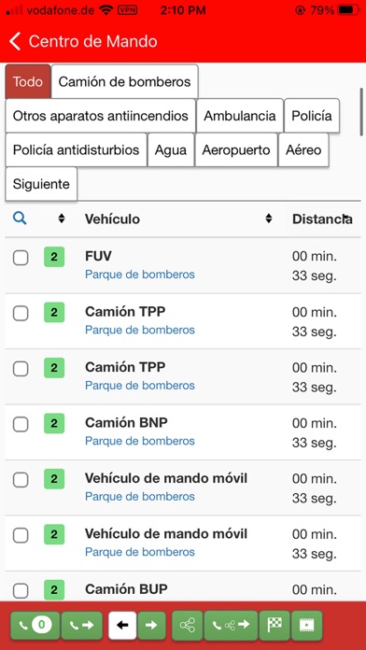Click the blue magnifier search icon

[20, 218]
